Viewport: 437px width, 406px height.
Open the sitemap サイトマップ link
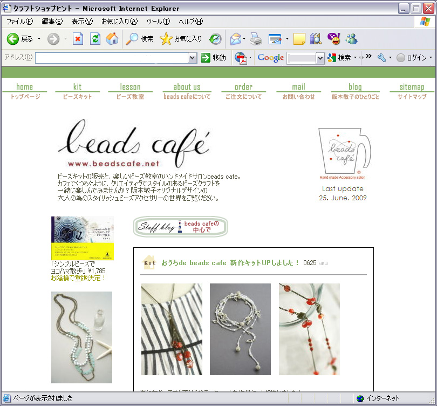[412, 91]
